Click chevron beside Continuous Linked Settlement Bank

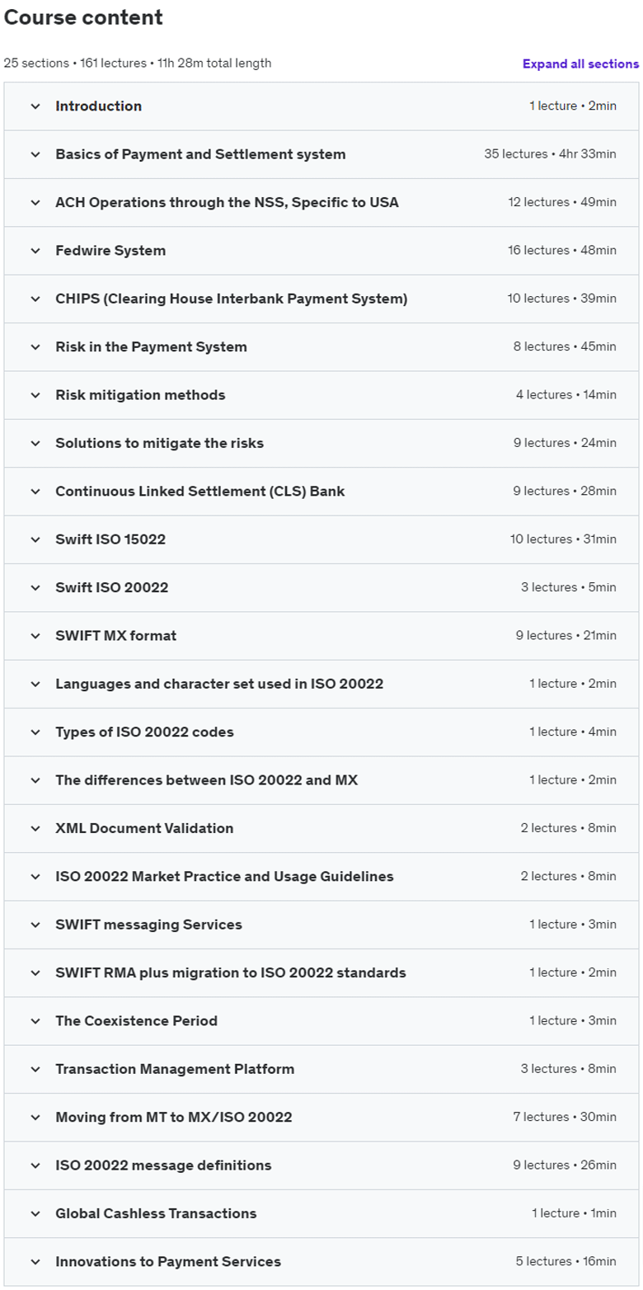pyautogui.click(x=35, y=492)
